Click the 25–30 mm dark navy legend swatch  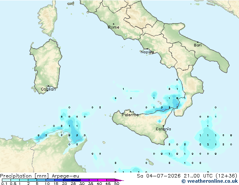(76, 180)
